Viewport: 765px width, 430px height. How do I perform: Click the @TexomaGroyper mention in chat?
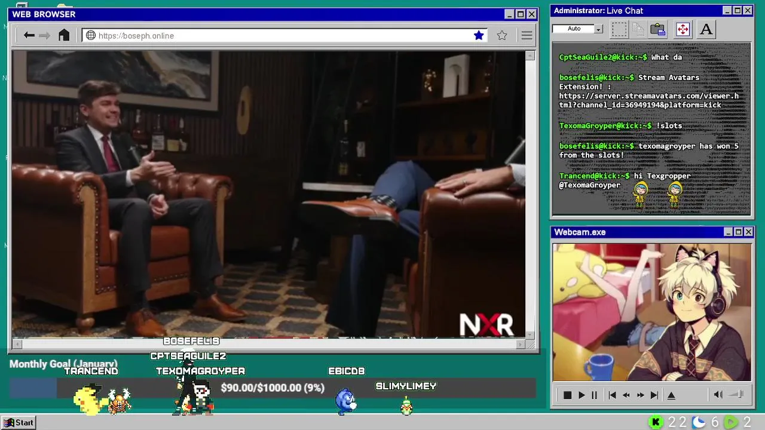590,185
